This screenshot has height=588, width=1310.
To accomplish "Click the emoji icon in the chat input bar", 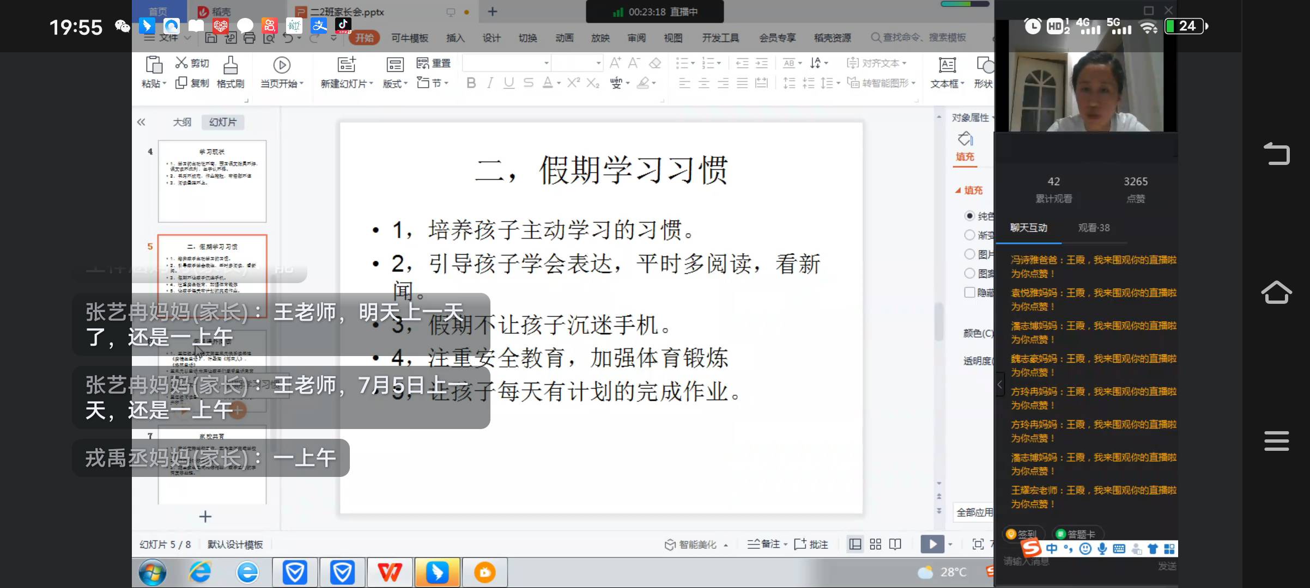I will click(x=1084, y=549).
